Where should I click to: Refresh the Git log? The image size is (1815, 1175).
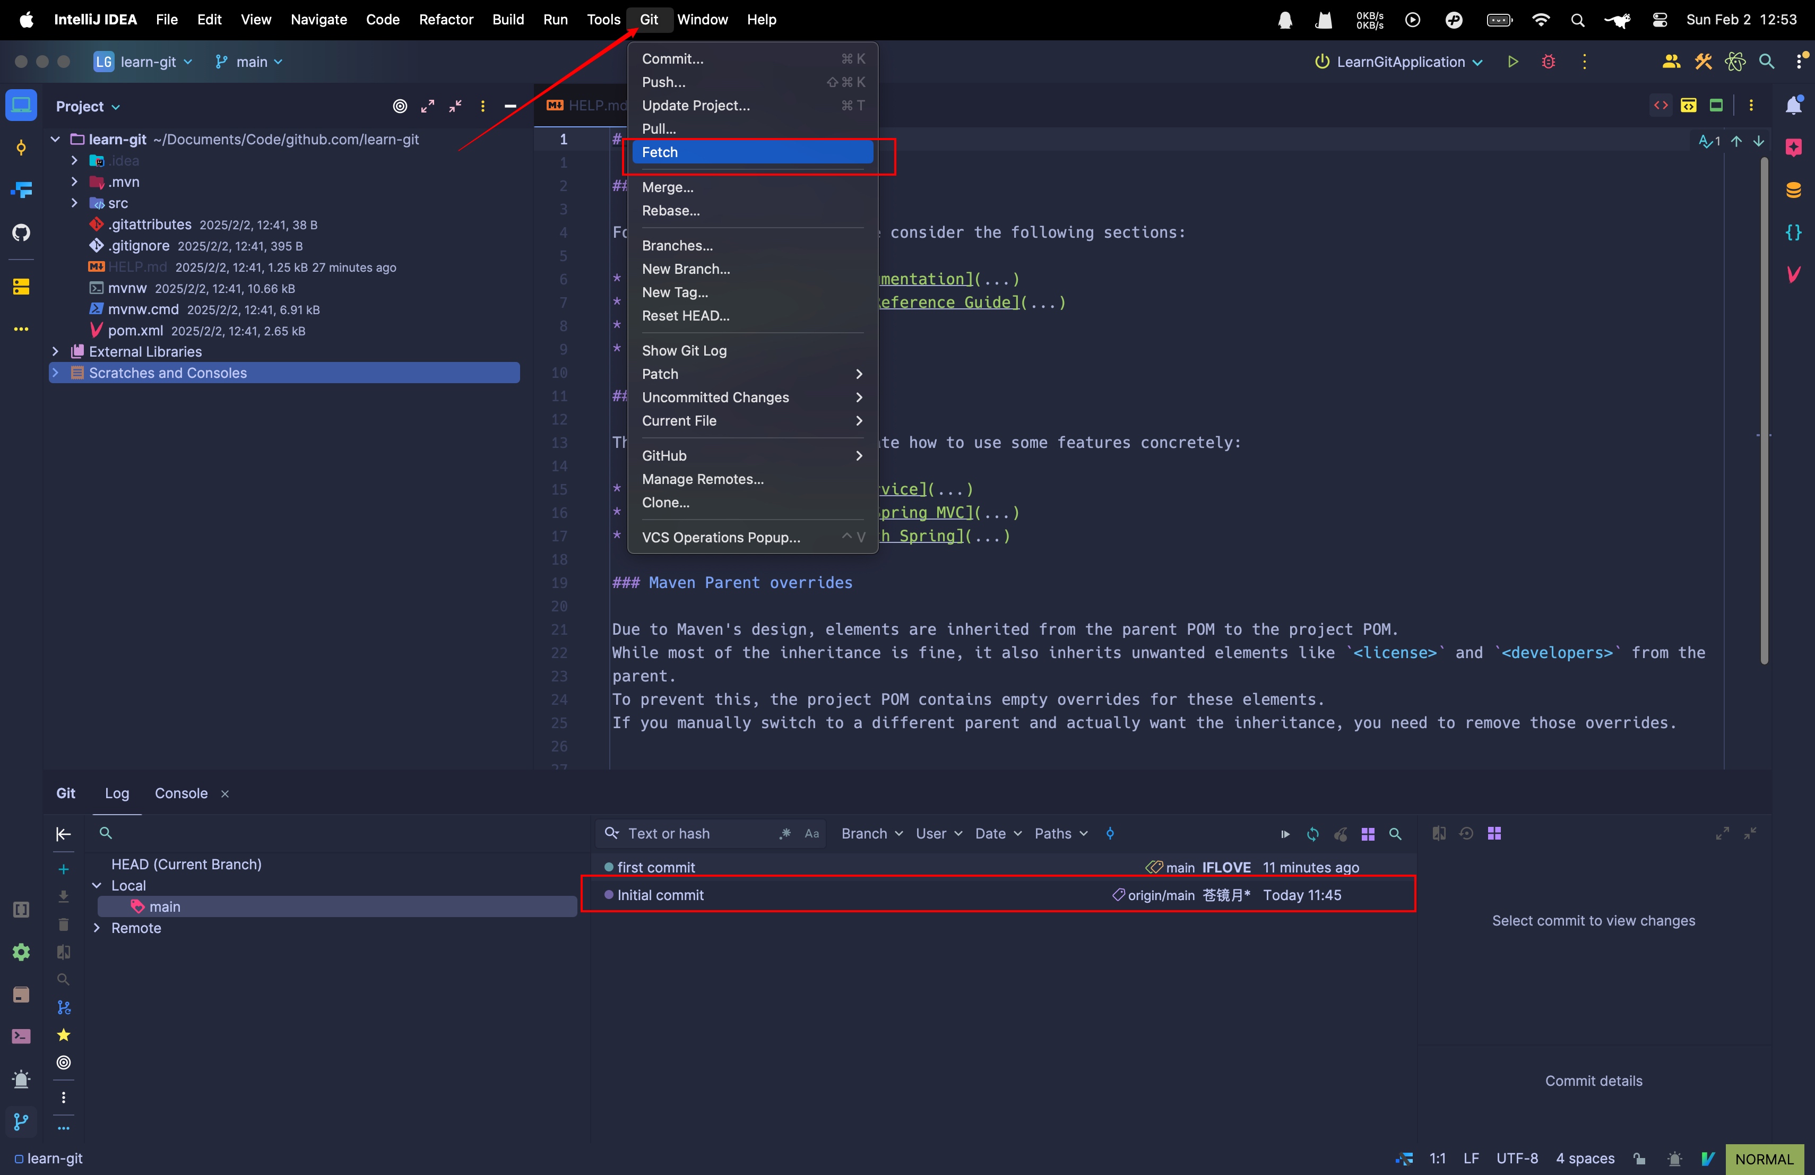point(1312,833)
